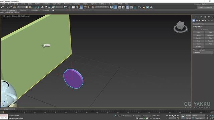Open the Schematic View icon
The width and height of the screenshot is (214, 120).
tap(135, 7)
